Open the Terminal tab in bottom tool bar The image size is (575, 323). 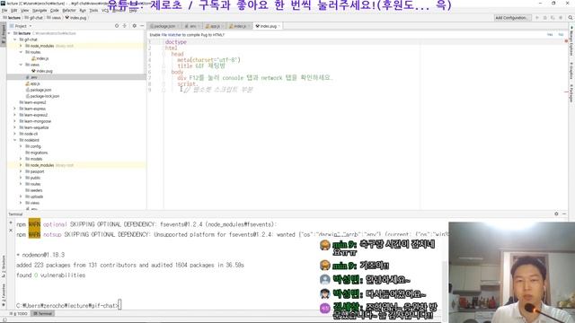[43, 313]
